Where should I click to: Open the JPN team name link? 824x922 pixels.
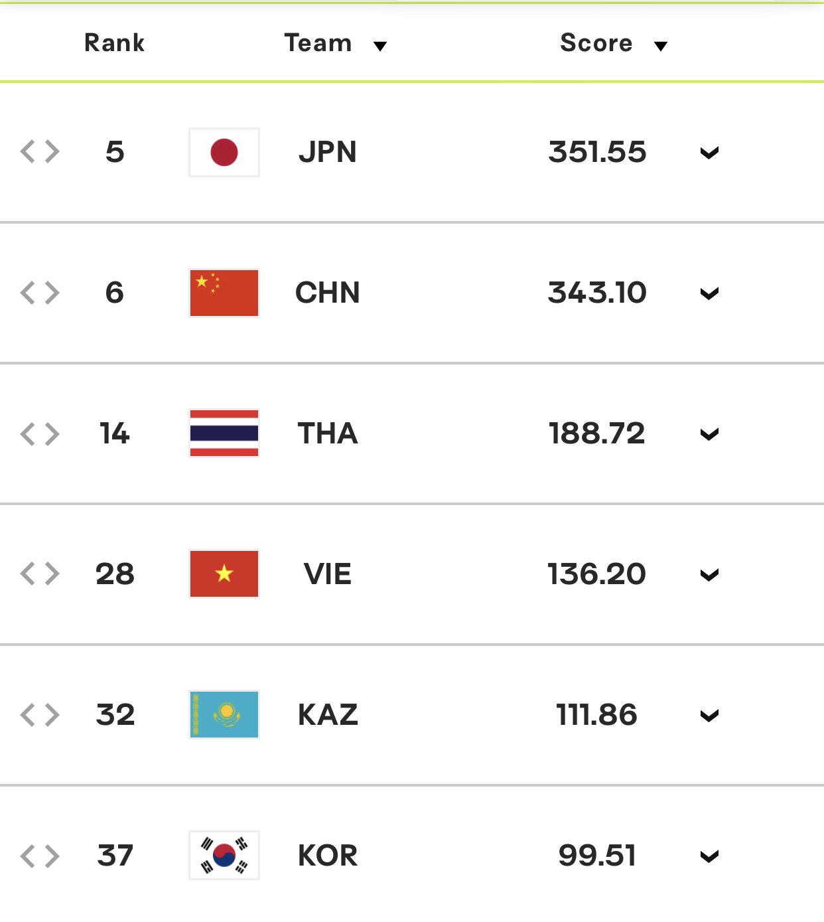click(x=328, y=152)
